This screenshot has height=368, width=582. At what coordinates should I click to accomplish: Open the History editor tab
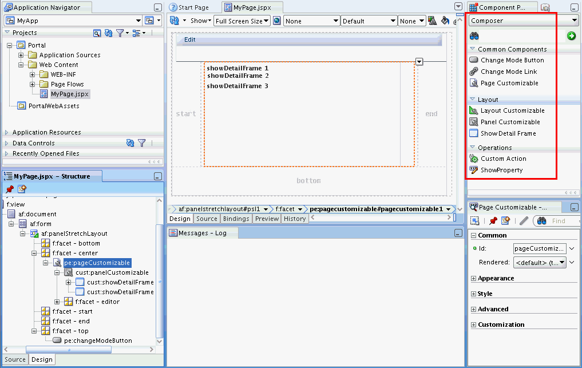click(x=295, y=219)
